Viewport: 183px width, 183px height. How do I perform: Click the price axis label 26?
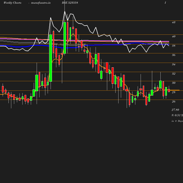pyautogui.click(x=173, y=101)
